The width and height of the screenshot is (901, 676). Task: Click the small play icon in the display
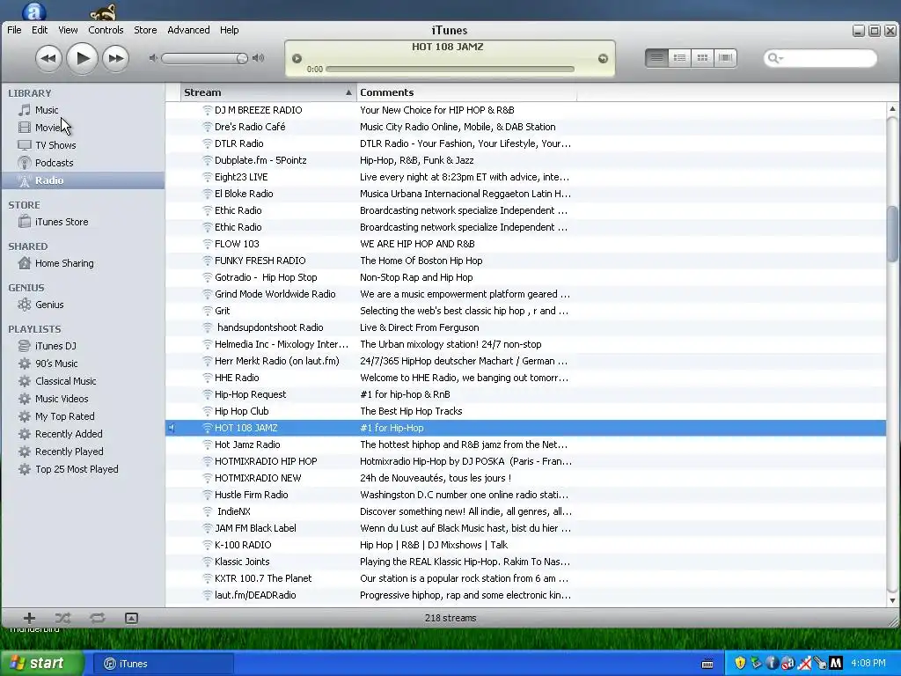click(x=297, y=58)
